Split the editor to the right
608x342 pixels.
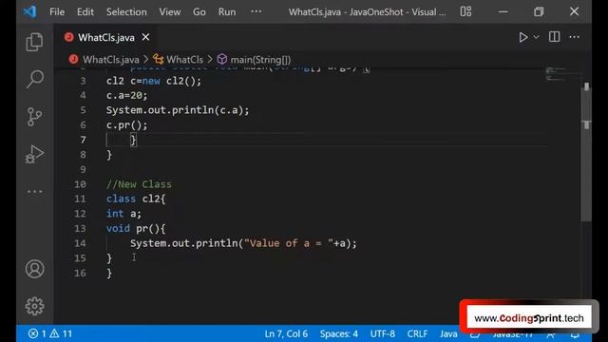tap(554, 37)
